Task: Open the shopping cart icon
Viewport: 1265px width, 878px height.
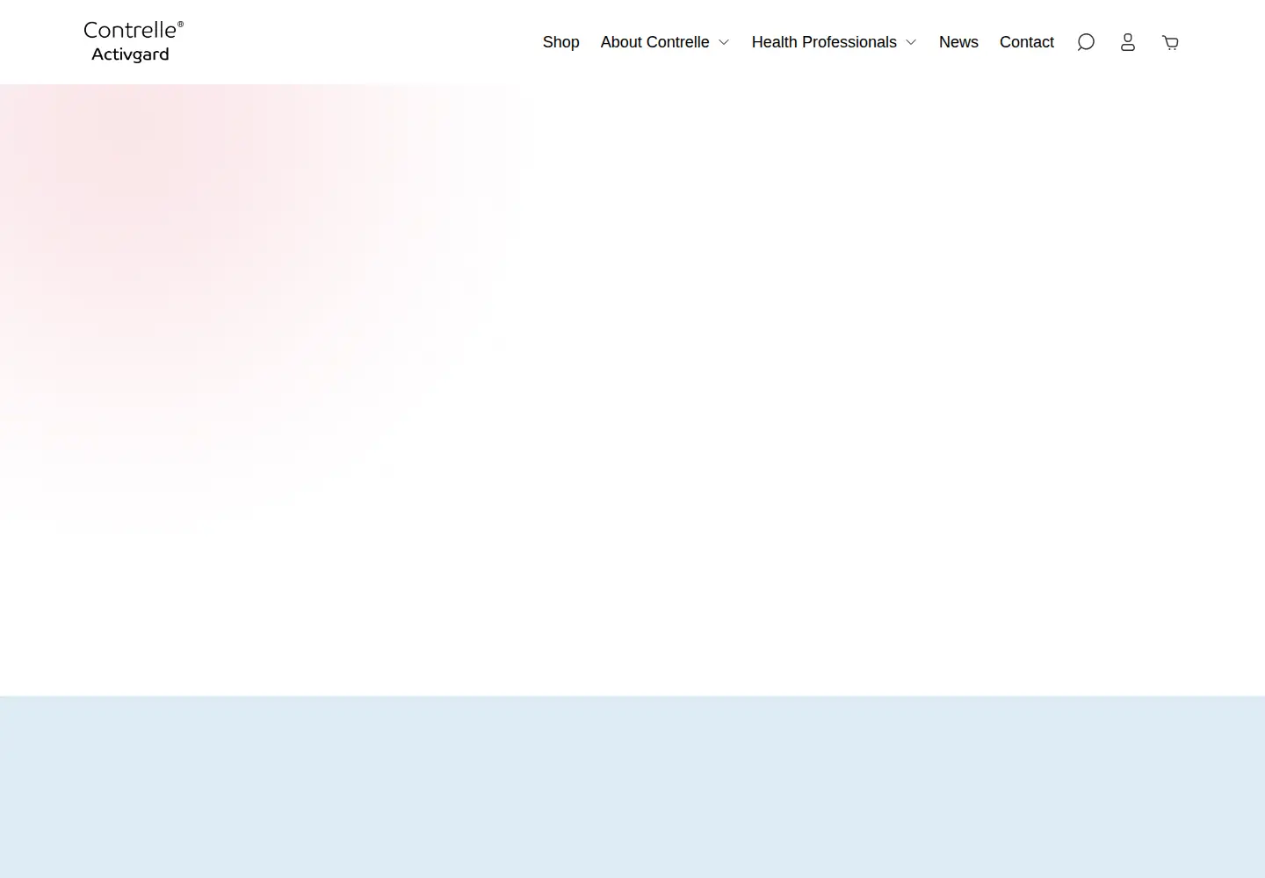Action: click(1170, 42)
